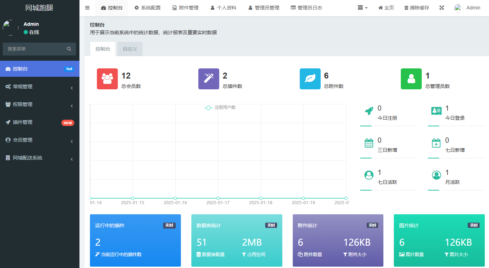This screenshot has width=489, height=268.
Task: Expand the 同城配送系统 sidebar menu
Action: [x=39, y=158]
